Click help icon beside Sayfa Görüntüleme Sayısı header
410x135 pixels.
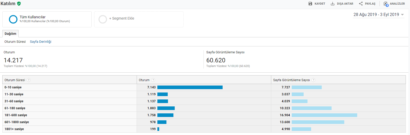point(313,80)
